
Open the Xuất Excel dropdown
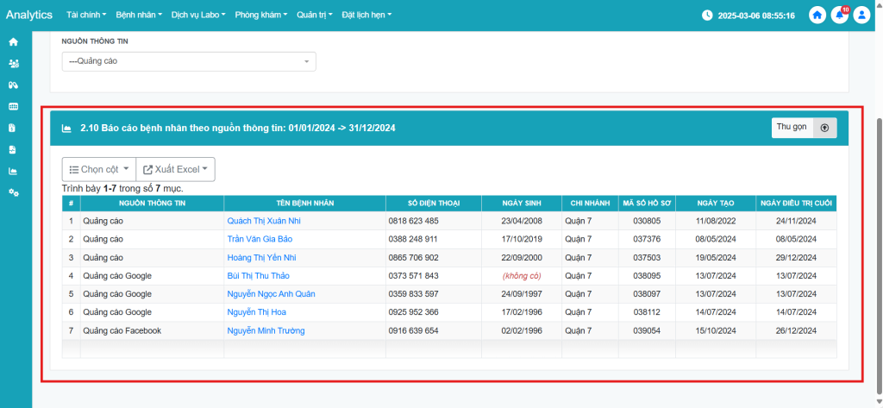point(176,169)
